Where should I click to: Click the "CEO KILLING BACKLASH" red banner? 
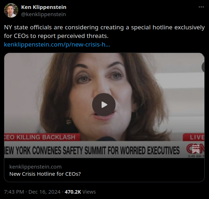[42, 137]
